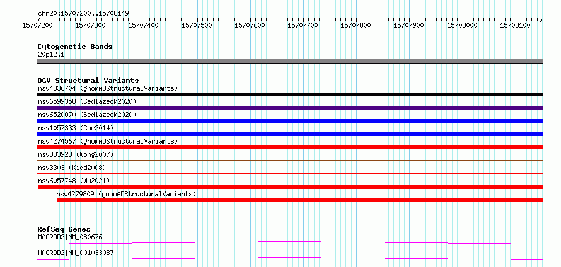561x267 pixels.
Task: Click the MACROD2 NM_001033087 intron line
Action: tap(290, 258)
